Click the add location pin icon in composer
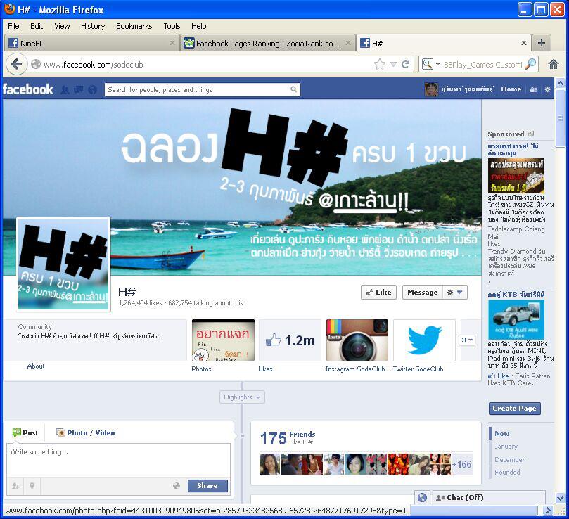Image resolution: width=569 pixels, height=519 pixels. coord(32,486)
